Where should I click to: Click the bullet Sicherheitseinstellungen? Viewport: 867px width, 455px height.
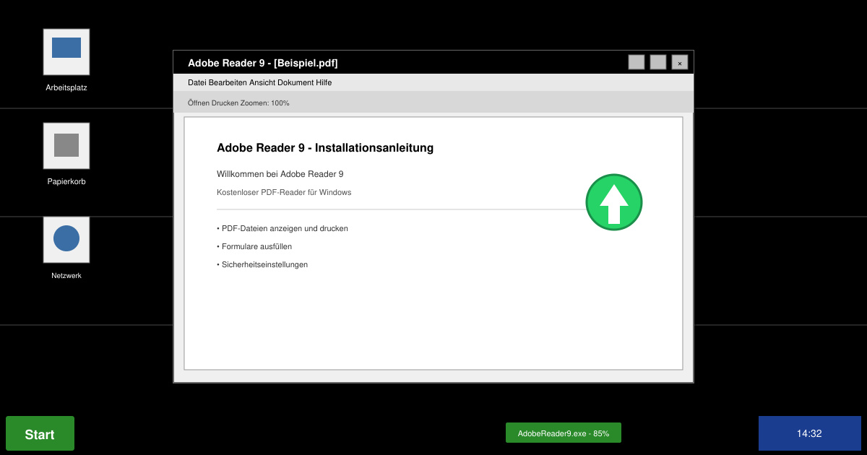pyautogui.click(x=262, y=264)
